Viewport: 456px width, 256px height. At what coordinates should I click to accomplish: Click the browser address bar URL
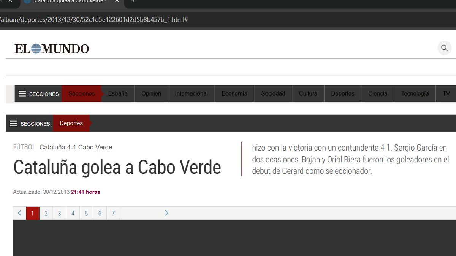pos(94,19)
